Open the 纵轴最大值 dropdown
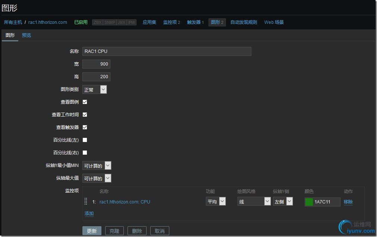 click(x=97, y=178)
